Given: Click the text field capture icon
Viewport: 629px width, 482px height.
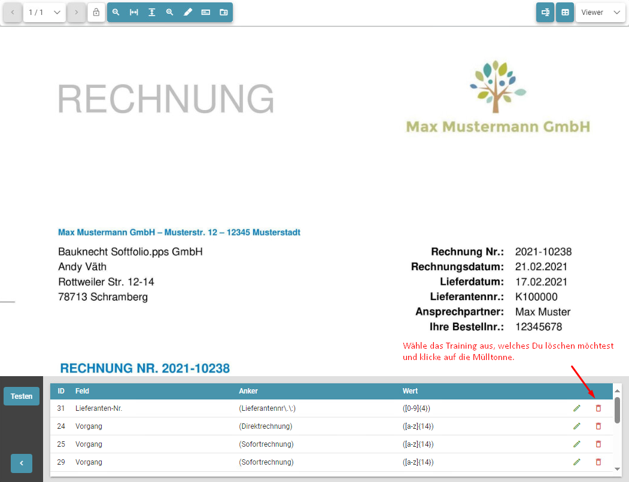Looking at the screenshot, I should (545, 13).
